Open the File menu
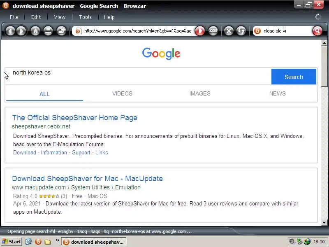Screen dimensions: 329x247 point(14,17)
